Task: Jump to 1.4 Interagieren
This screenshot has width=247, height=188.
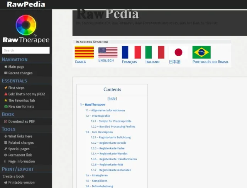Action: click(96, 175)
